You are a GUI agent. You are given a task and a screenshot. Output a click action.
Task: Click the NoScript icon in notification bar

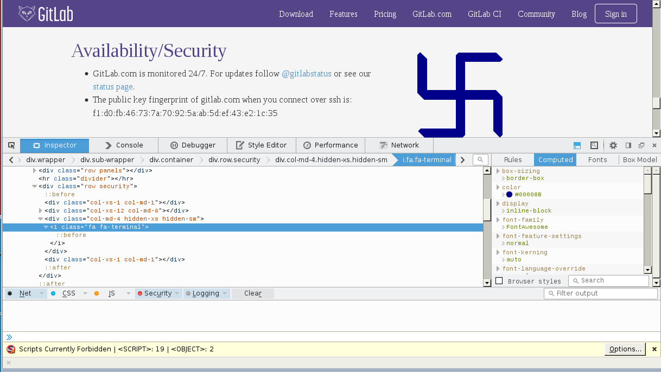(11, 349)
